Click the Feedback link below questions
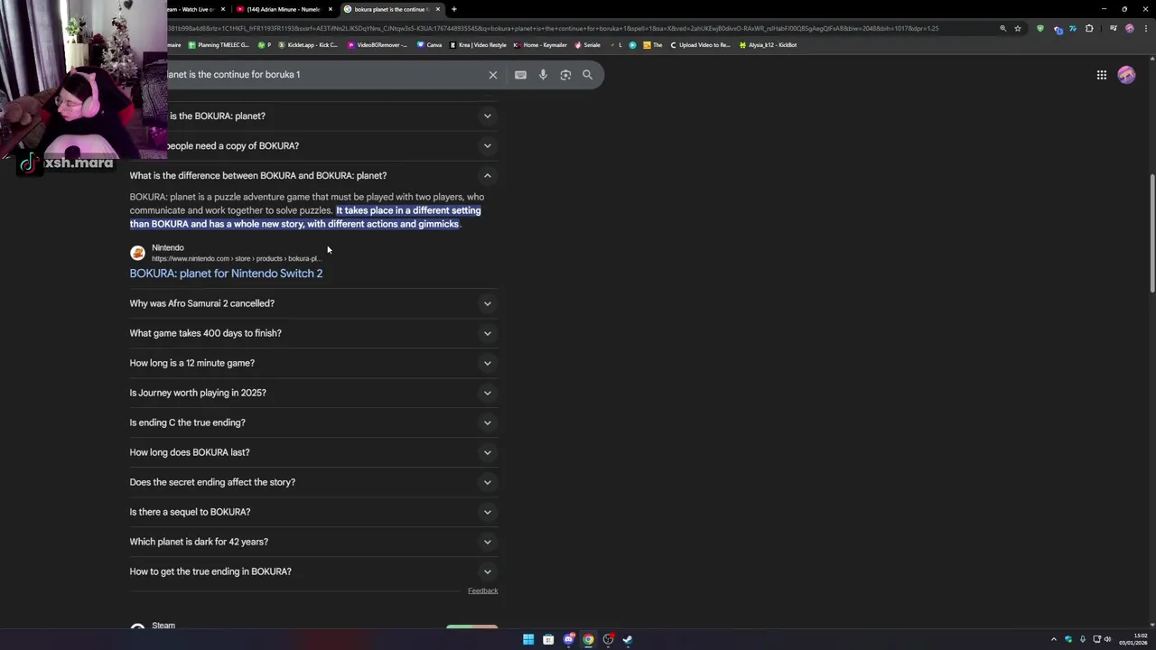The width and height of the screenshot is (1156, 650). click(482, 590)
